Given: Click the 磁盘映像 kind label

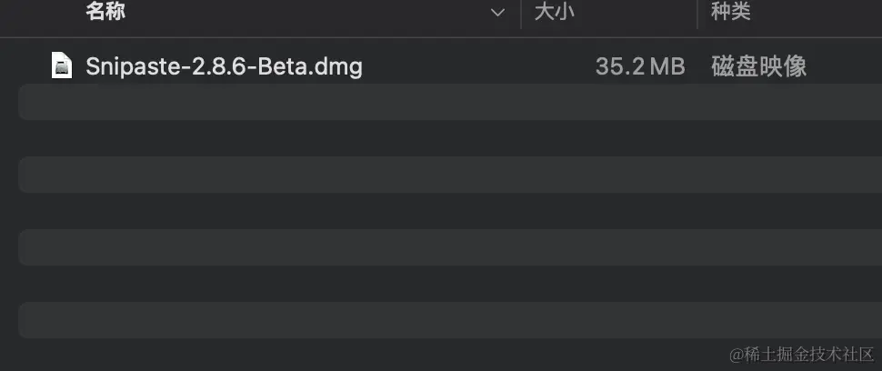Looking at the screenshot, I should tap(758, 66).
